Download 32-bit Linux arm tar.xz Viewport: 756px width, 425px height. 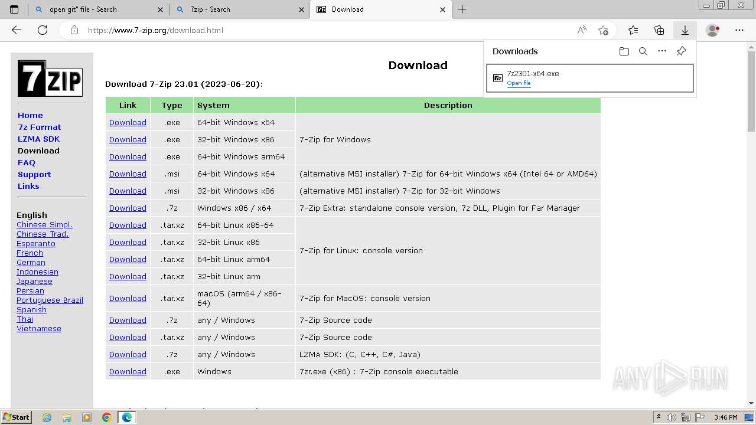(x=128, y=276)
